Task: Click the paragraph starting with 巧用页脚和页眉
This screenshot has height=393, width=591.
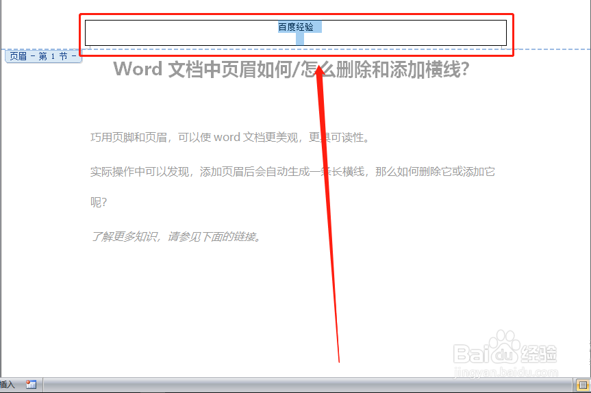Action: pos(230,137)
